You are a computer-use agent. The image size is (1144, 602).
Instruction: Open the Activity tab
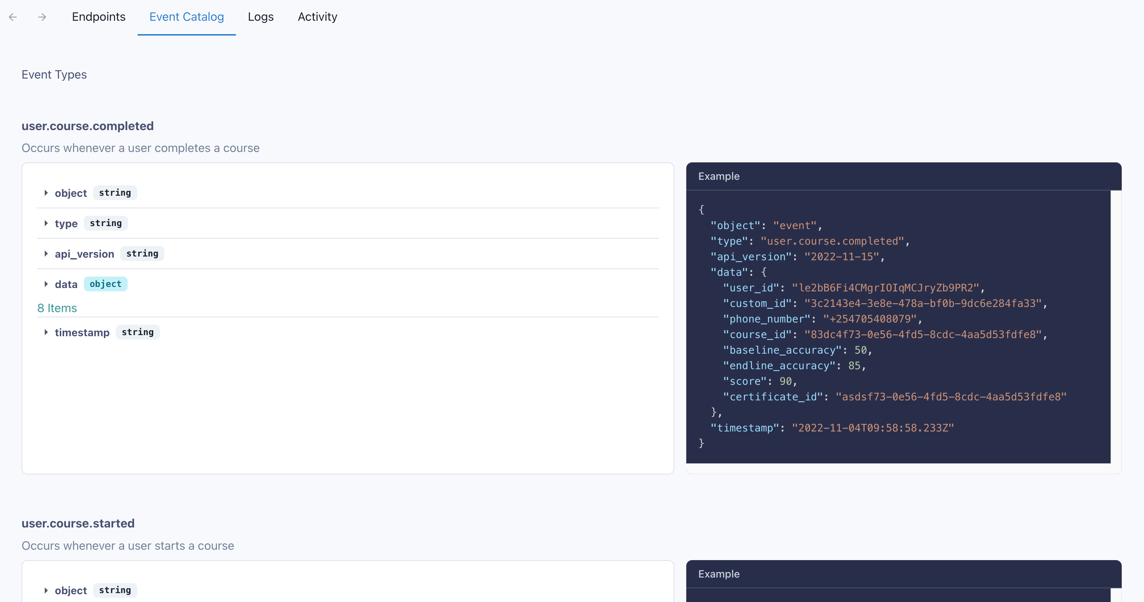pos(318,17)
